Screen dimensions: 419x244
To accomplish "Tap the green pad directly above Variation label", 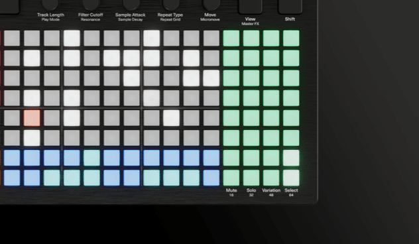I will coord(271,178).
